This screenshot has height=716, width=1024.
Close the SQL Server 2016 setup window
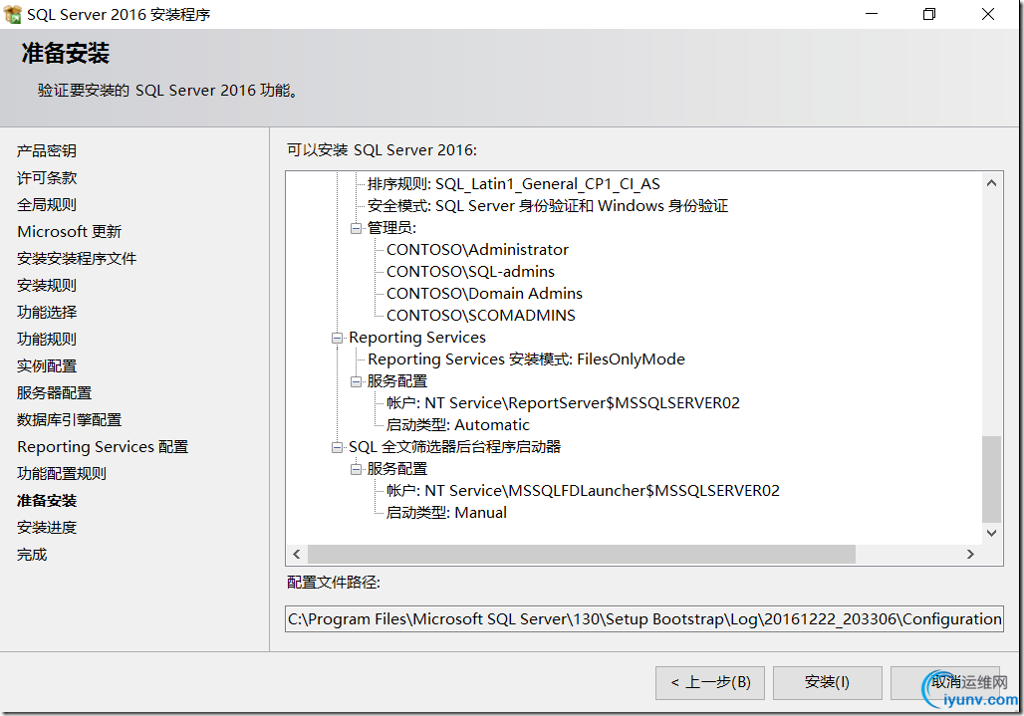[987, 14]
